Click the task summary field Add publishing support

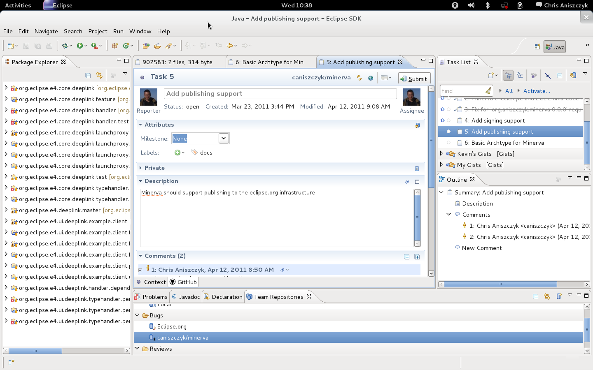280,94
